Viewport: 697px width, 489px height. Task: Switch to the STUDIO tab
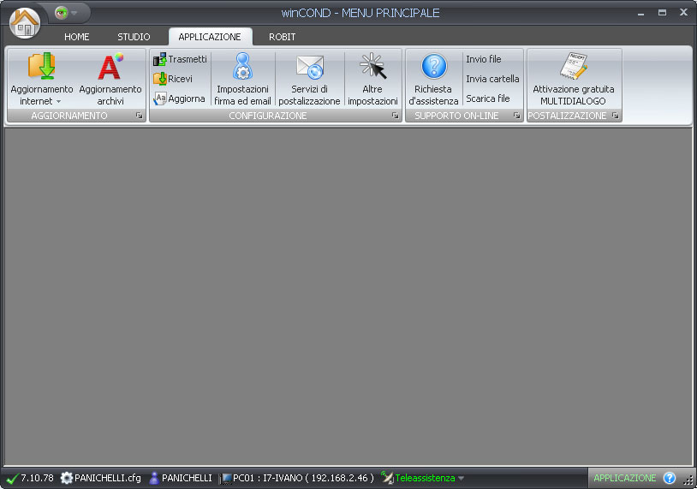pyautogui.click(x=134, y=38)
